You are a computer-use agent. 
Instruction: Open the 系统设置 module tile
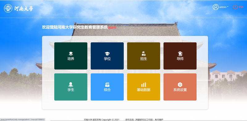tap(180, 87)
